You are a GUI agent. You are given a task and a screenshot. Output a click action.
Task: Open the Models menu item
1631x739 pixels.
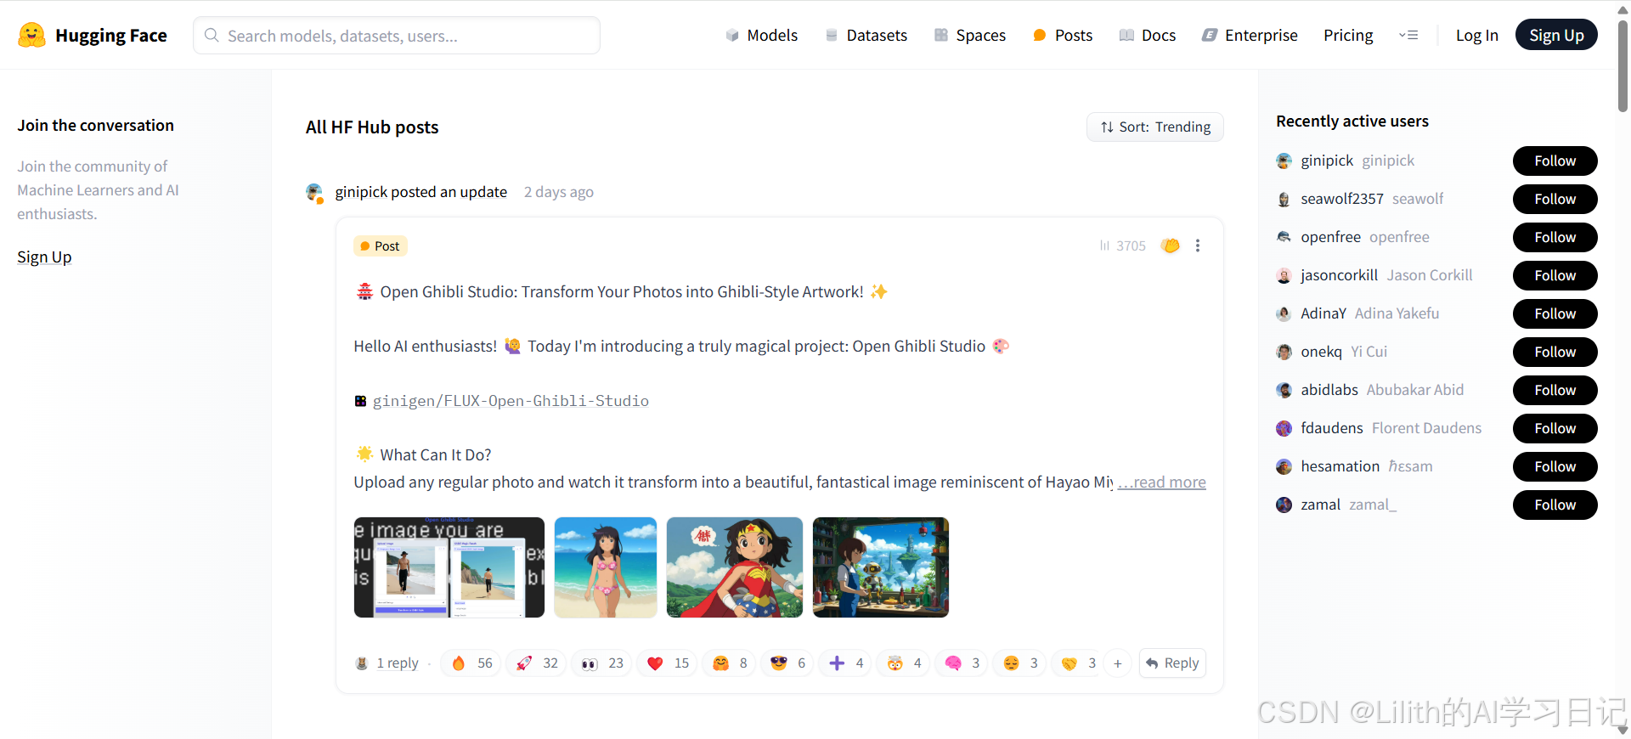[762, 35]
